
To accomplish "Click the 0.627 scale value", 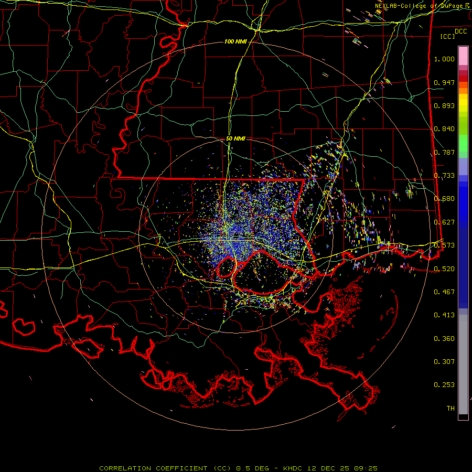I will pos(444,222).
